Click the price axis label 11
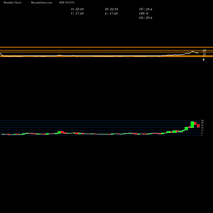213x213 pixels. point(202,130)
